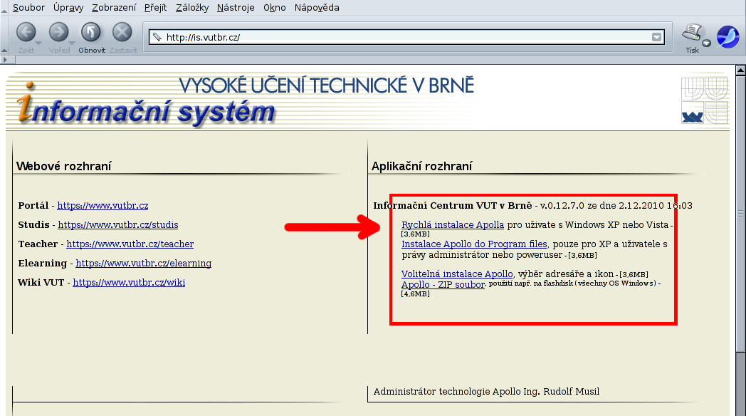746x416 pixels.
Task: Click inside the URL address field
Action: [406, 37]
